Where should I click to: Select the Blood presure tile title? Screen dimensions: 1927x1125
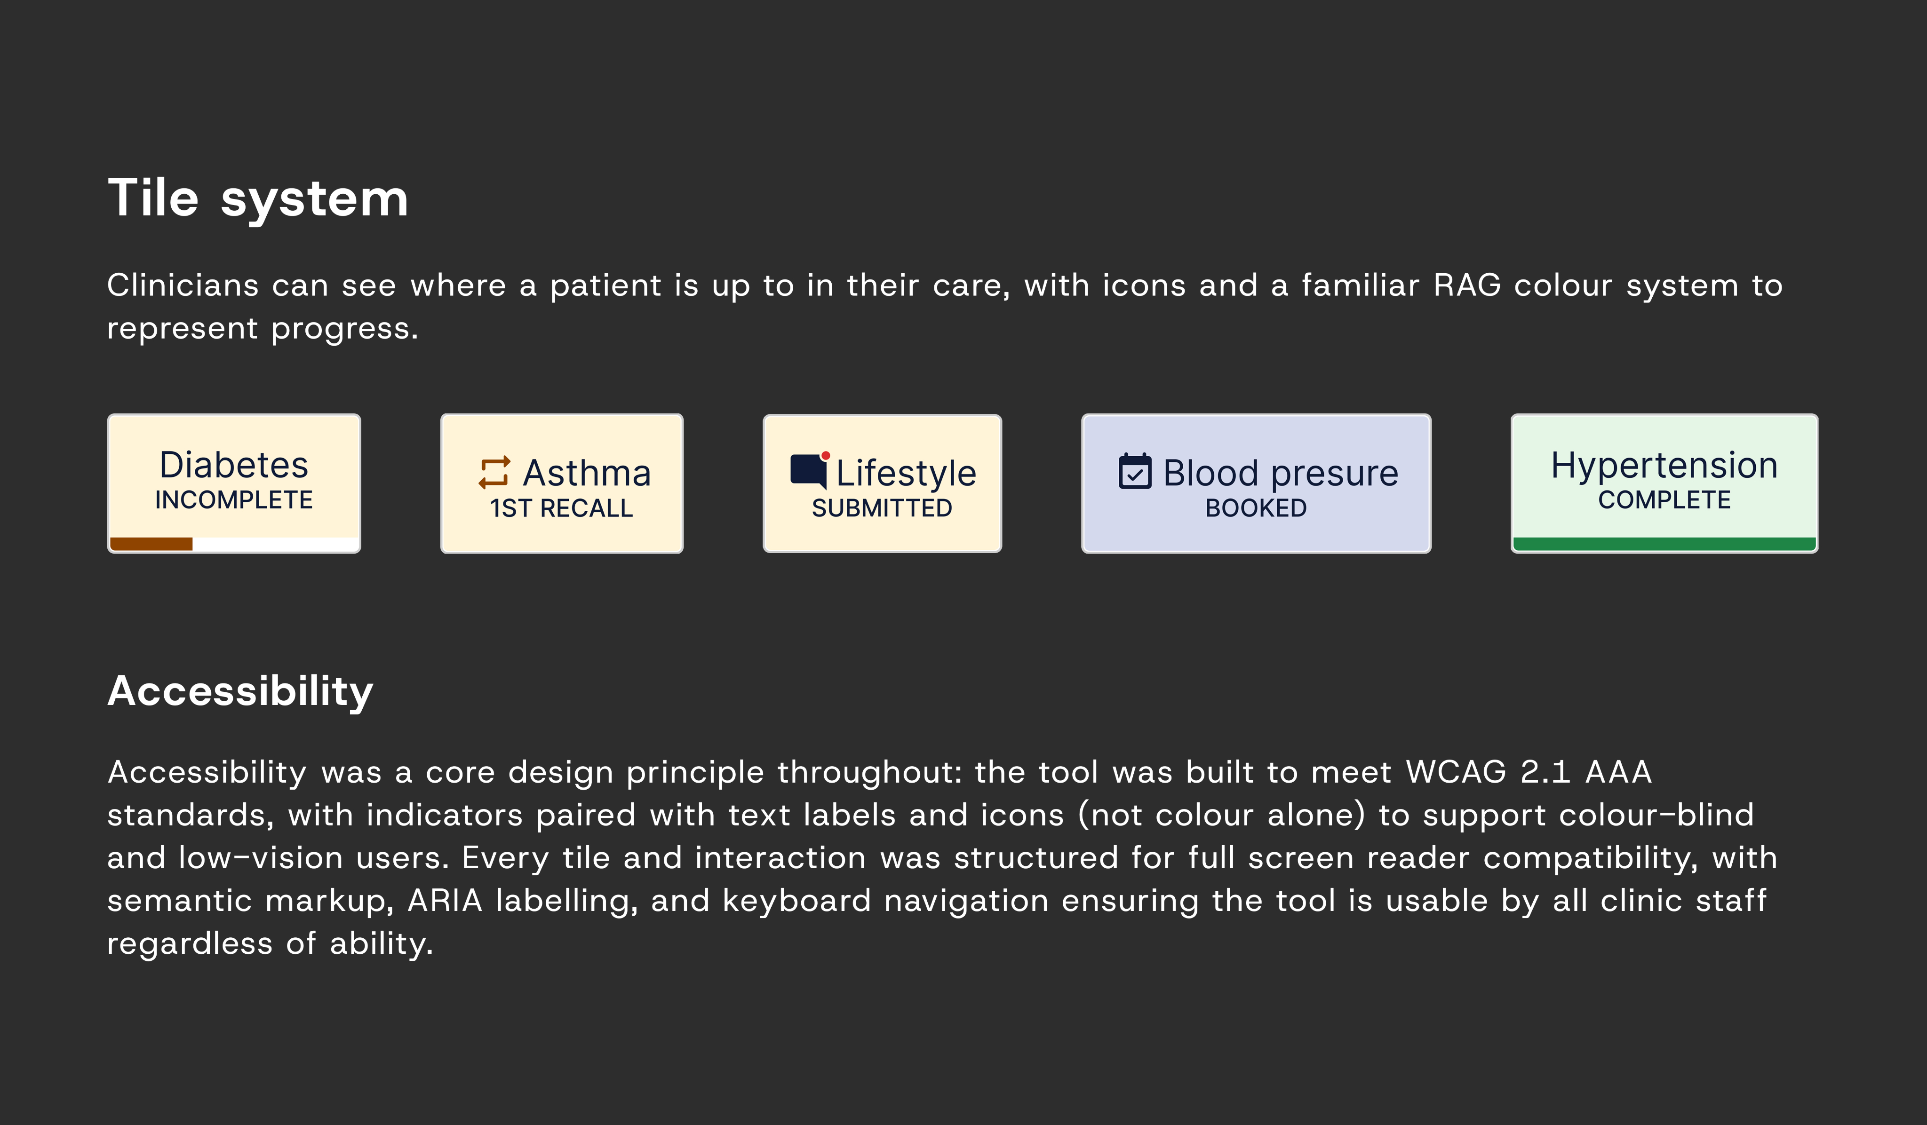pyautogui.click(x=1281, y=473)
